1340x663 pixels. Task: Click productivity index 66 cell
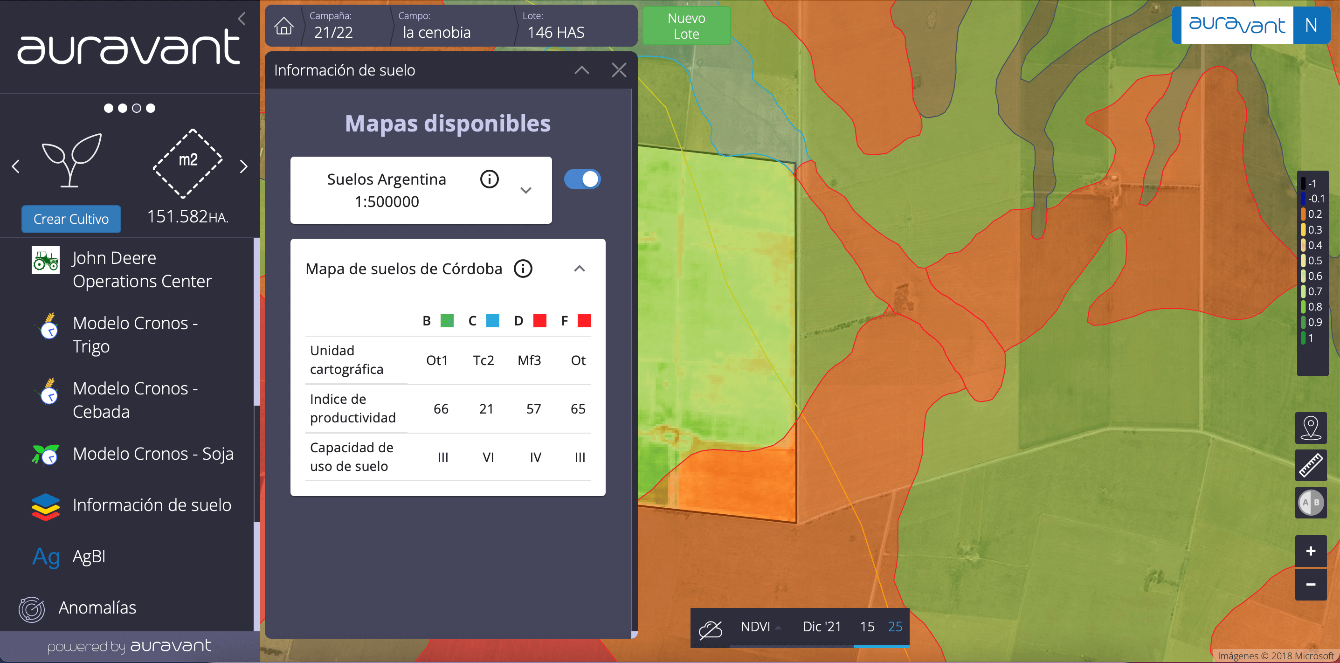[441, 409]
